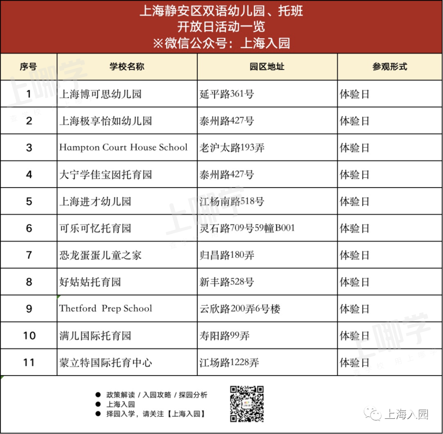Image resolution: width=443 pixels, height=434 pixels.
Task: Click the footer line 政策解读 / 入园攻略 / 探园分析
Action: pos(157,395)
